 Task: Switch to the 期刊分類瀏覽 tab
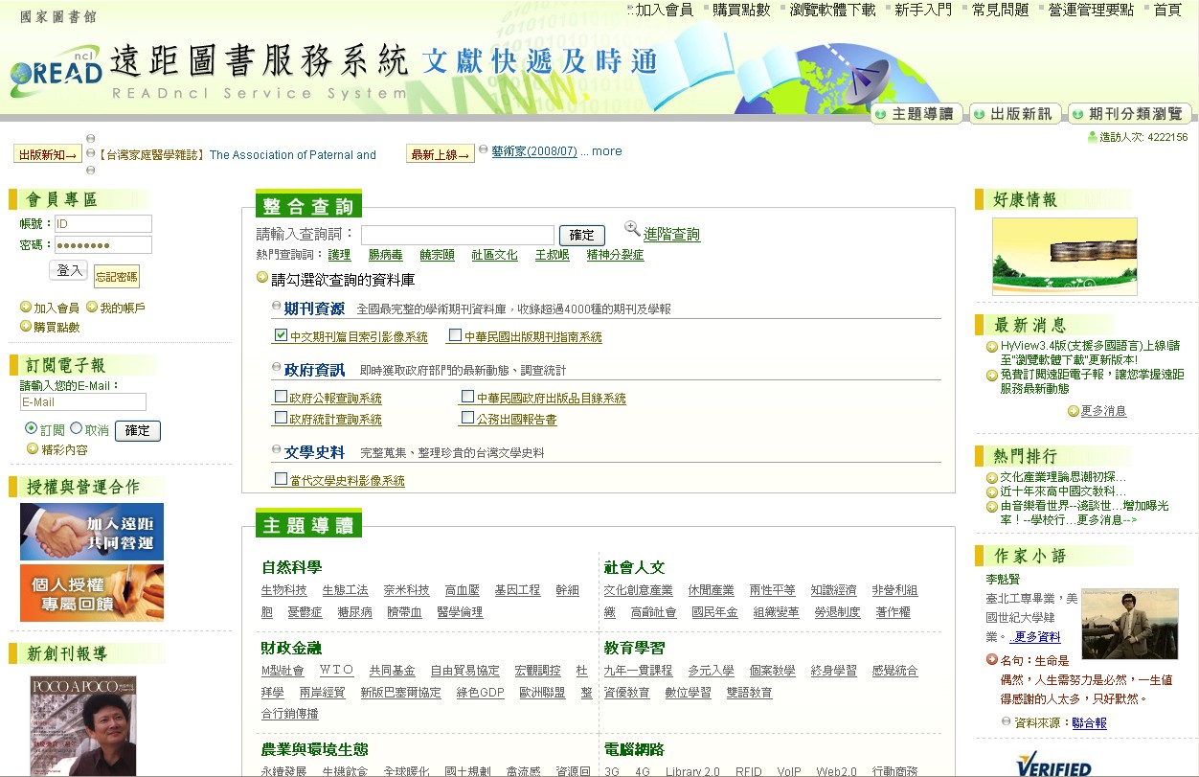[1129, 114]
